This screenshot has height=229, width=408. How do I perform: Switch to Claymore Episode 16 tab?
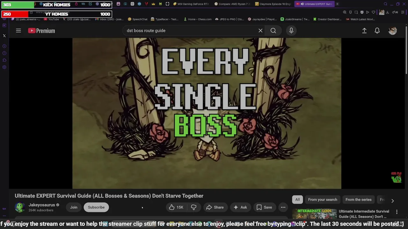click(273, 4)
